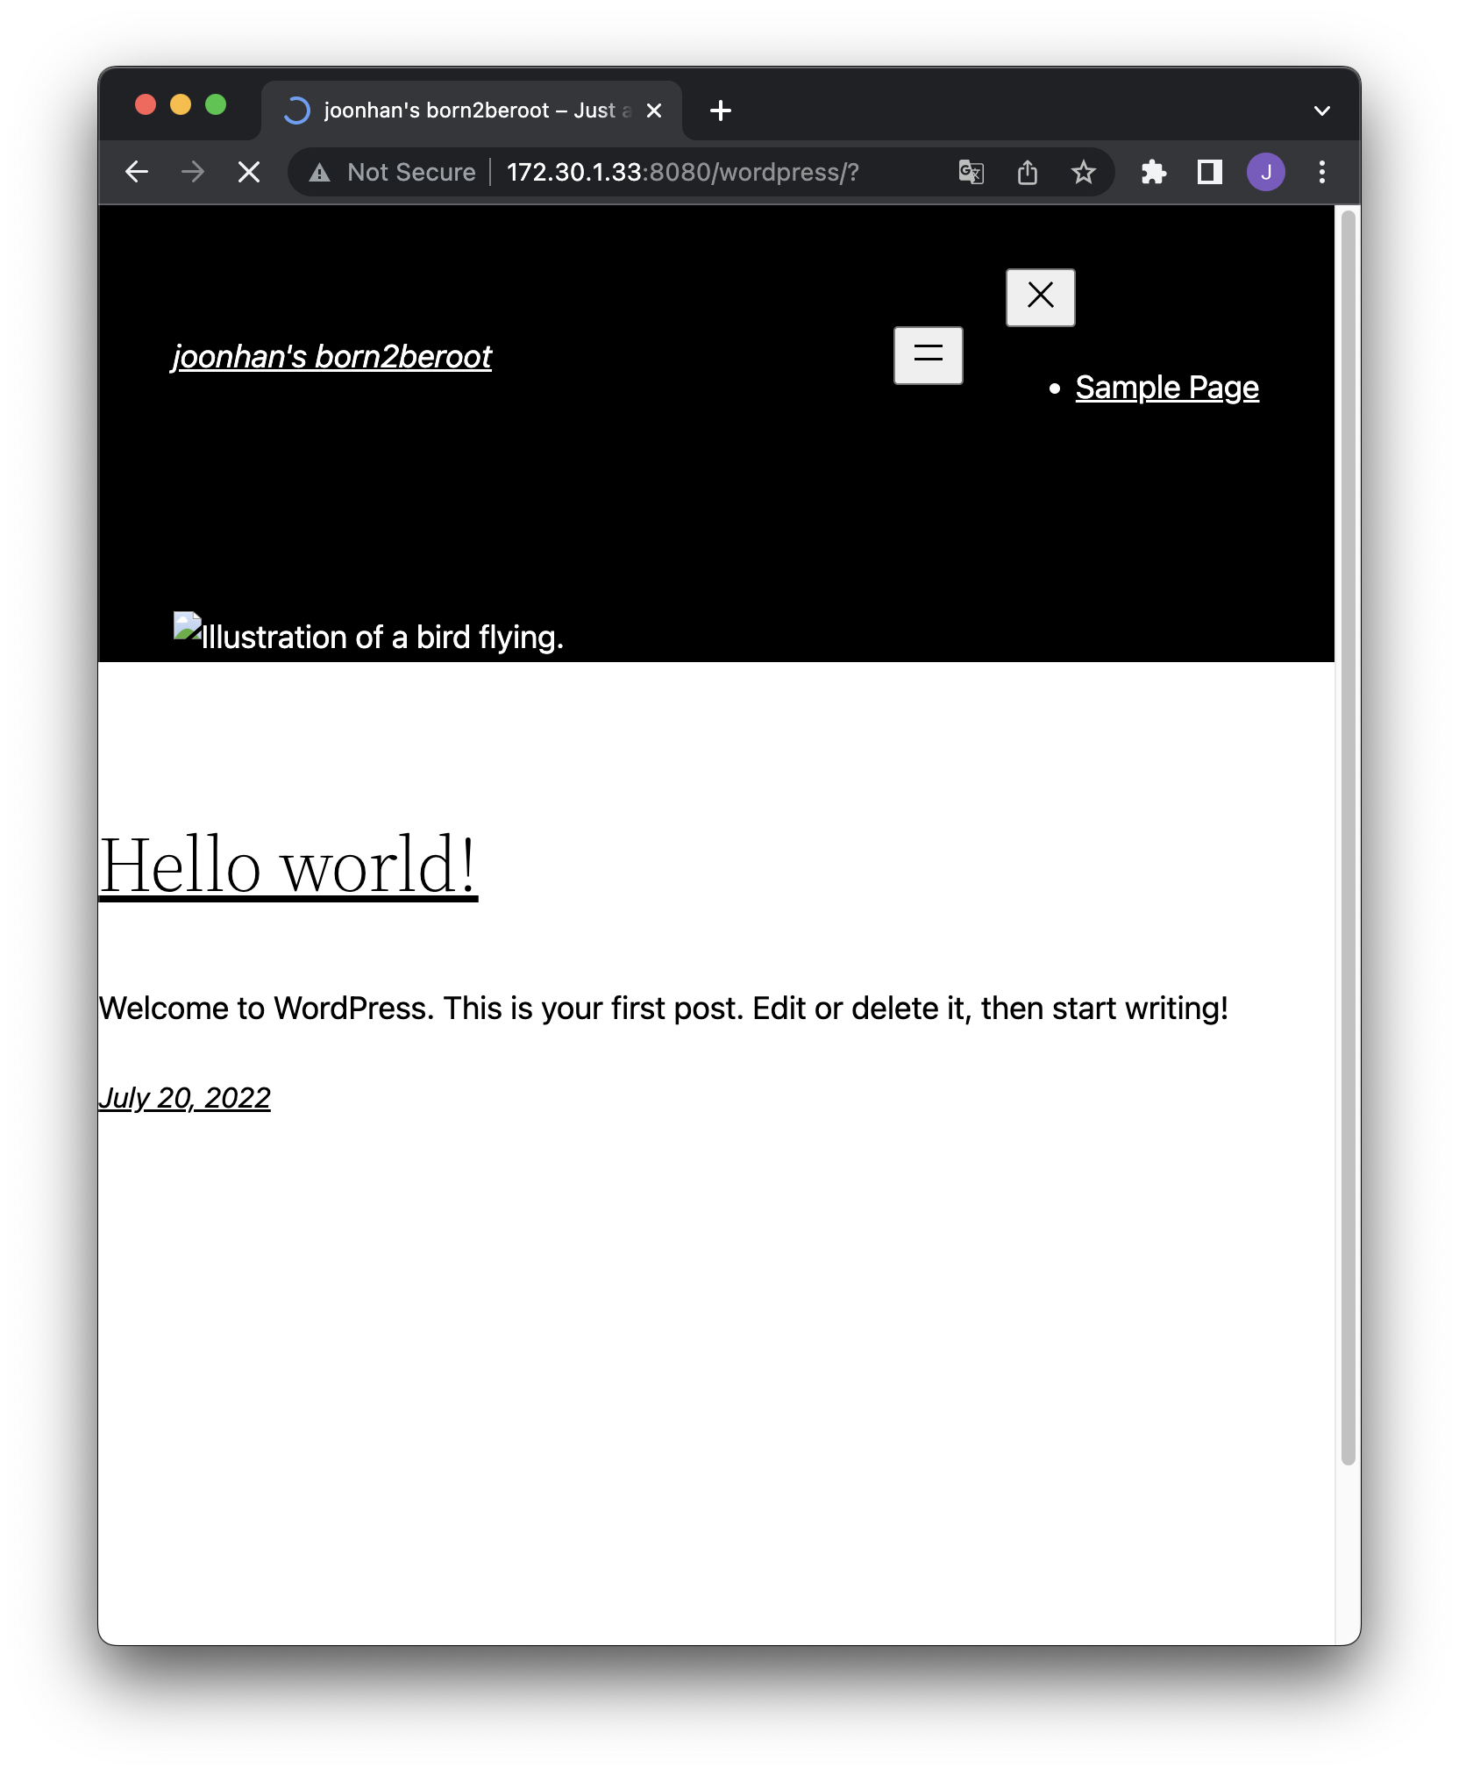The width and height of the screenshot is (1459, 1775).
Task: Click the forward navigation arrow
Action: coord(193,172)
